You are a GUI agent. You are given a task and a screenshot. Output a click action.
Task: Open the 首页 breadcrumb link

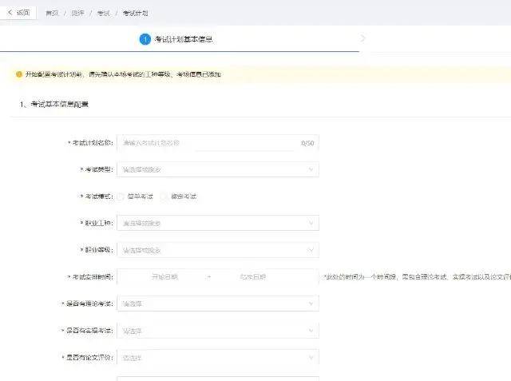point(52,13)
